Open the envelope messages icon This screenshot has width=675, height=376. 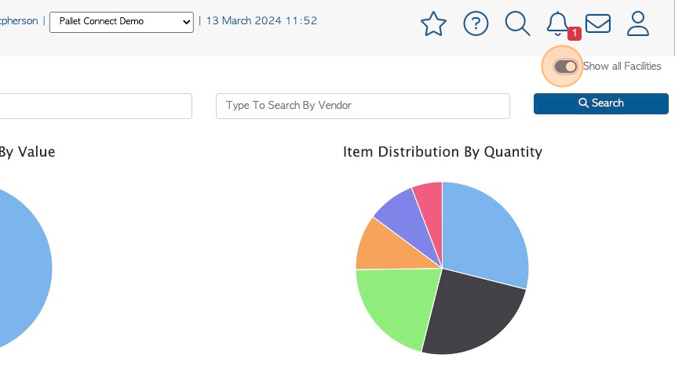coord(598,23)
